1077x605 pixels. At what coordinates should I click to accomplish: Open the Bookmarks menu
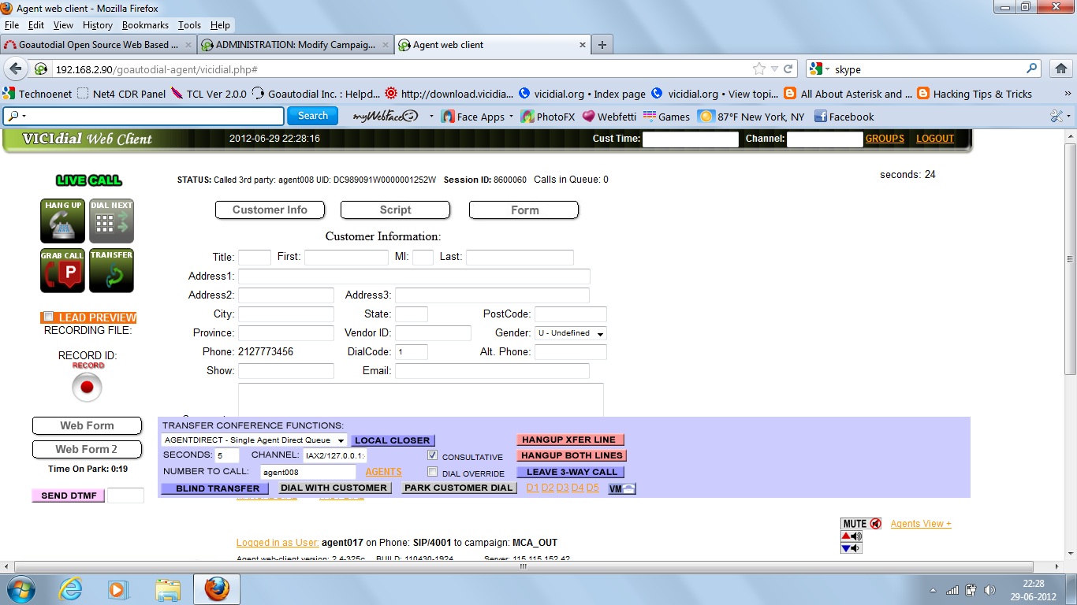145,25
